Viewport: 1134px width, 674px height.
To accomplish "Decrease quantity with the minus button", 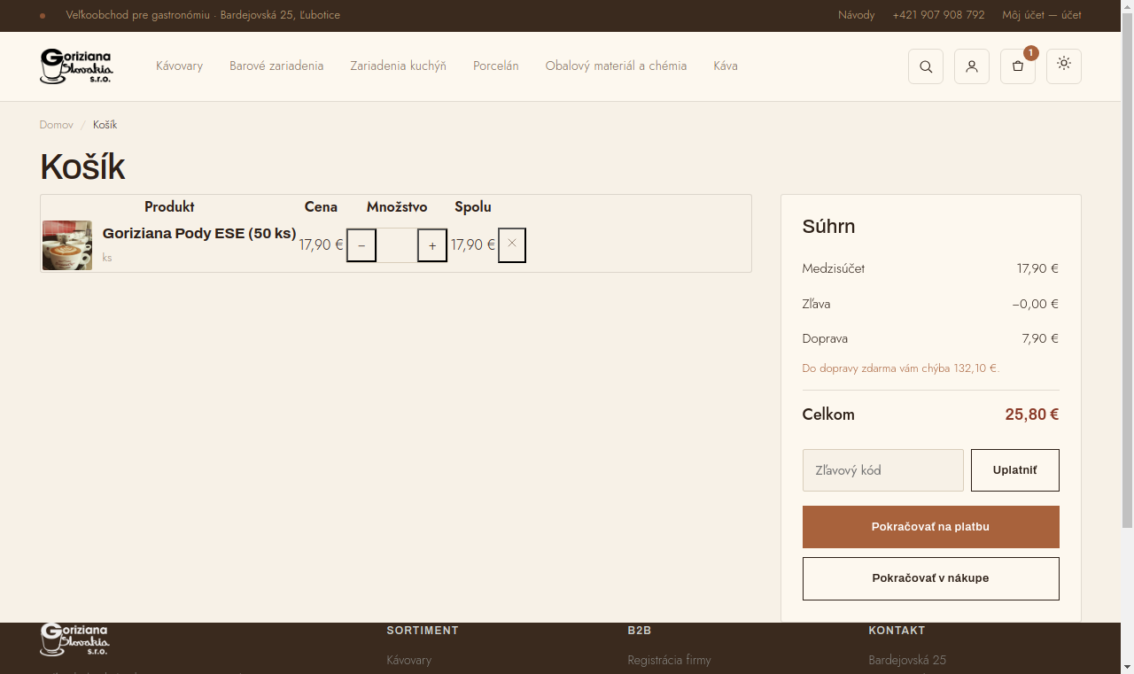I will pyautogui.click(x=361, y=245).
